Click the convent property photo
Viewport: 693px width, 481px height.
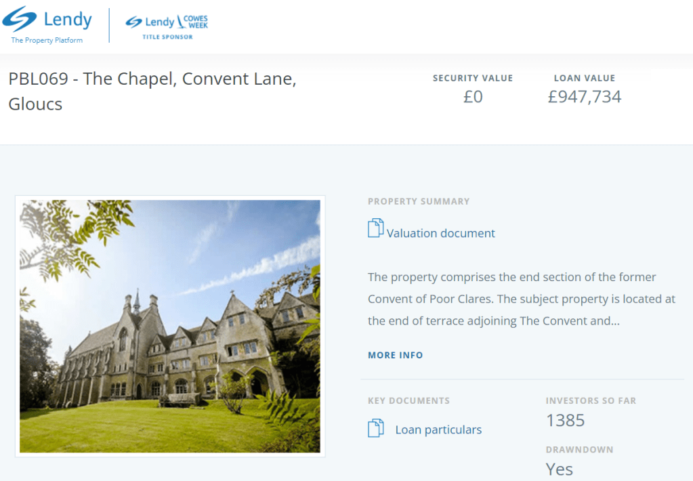(170, 326)
